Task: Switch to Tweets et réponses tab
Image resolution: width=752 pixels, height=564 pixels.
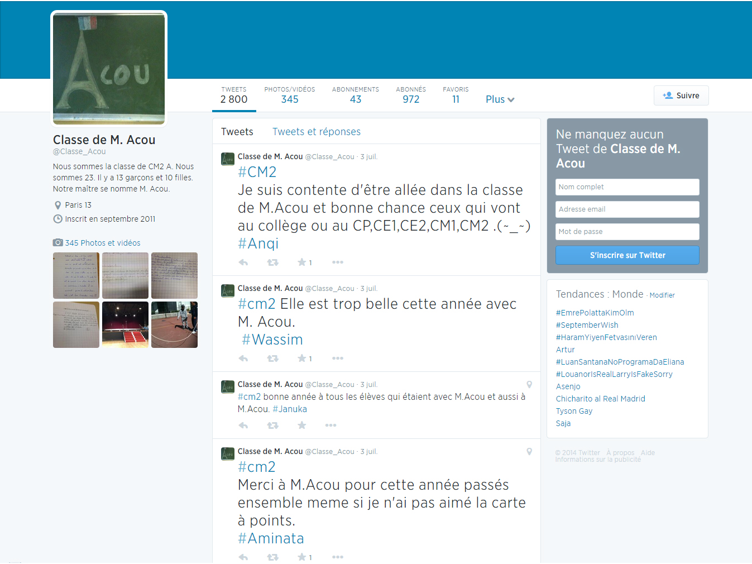Action: (316, 132)
